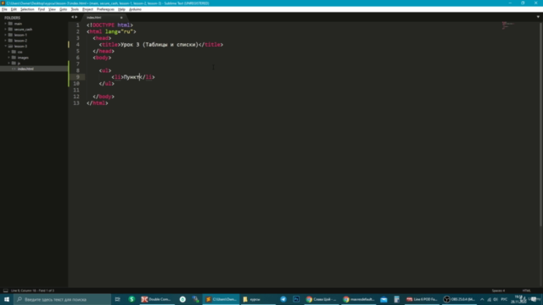The width and height of the screenshot is (543, 305).
Task: Expand the css folder arrow
Action: (x=9, y=52)
